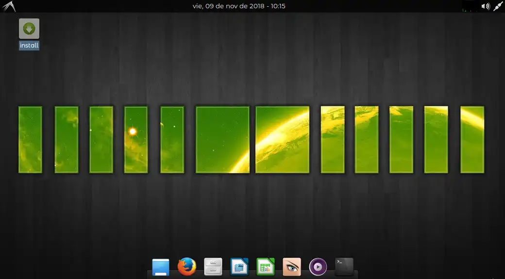Image resolution: width=505 pixels, height=279 pixels.
Task: Open the eye image viewer icon
Action: tap(292, 267)
